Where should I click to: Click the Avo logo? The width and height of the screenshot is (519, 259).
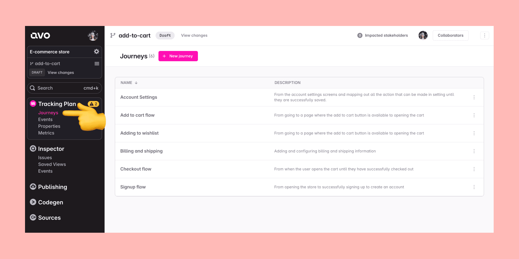coord(40,36)
